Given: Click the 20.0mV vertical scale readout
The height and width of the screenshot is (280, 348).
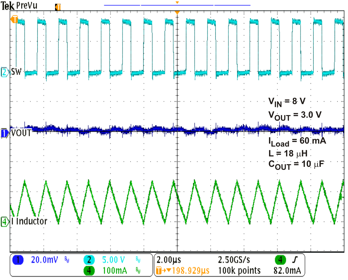Looking at the screenshot, I should tap(44, 260).
